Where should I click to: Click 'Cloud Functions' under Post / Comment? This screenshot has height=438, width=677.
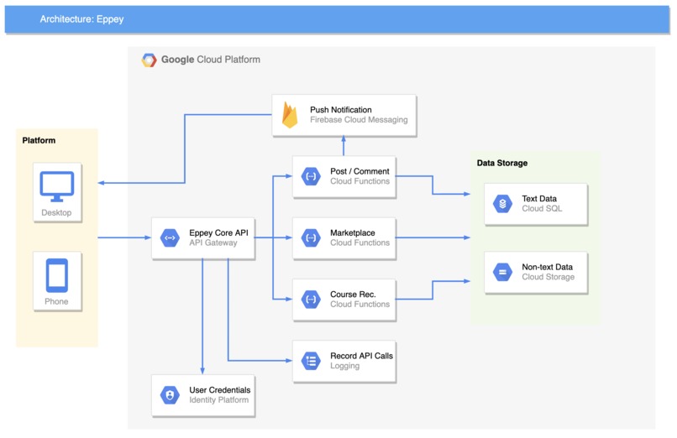tap(359, 181)
